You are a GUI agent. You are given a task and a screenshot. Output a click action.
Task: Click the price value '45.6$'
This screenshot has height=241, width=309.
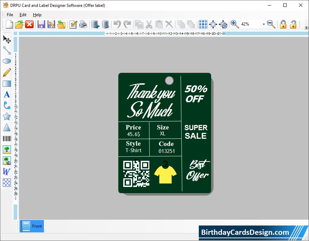click(x=134, y=134)
